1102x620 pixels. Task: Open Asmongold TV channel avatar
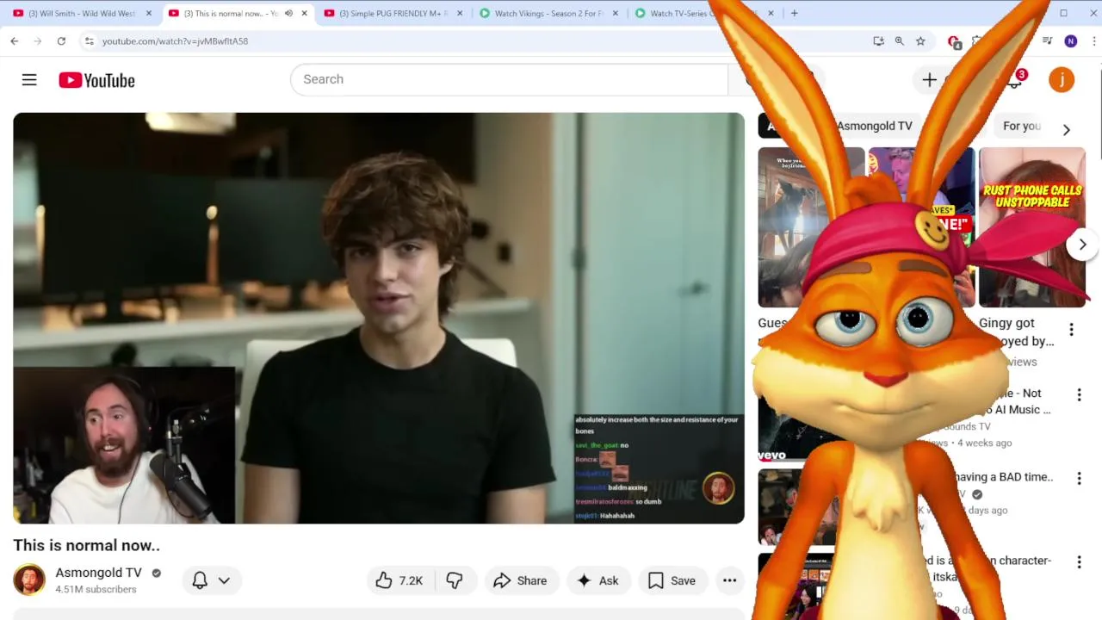[29, 580]
